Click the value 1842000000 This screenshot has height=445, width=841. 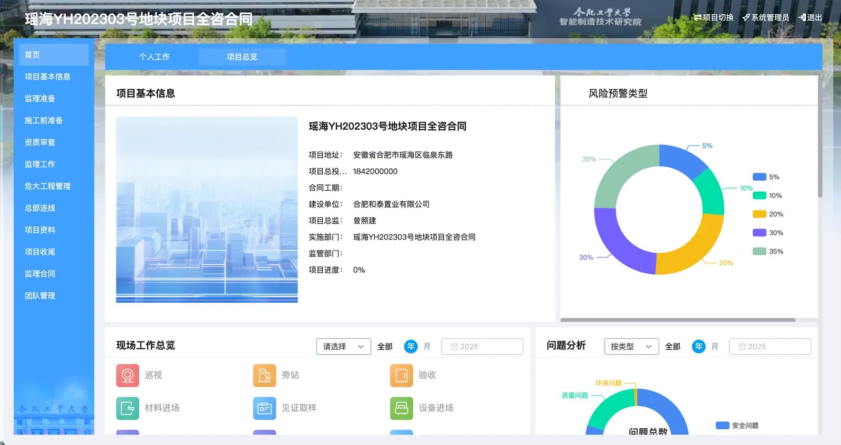pos(375,171)
